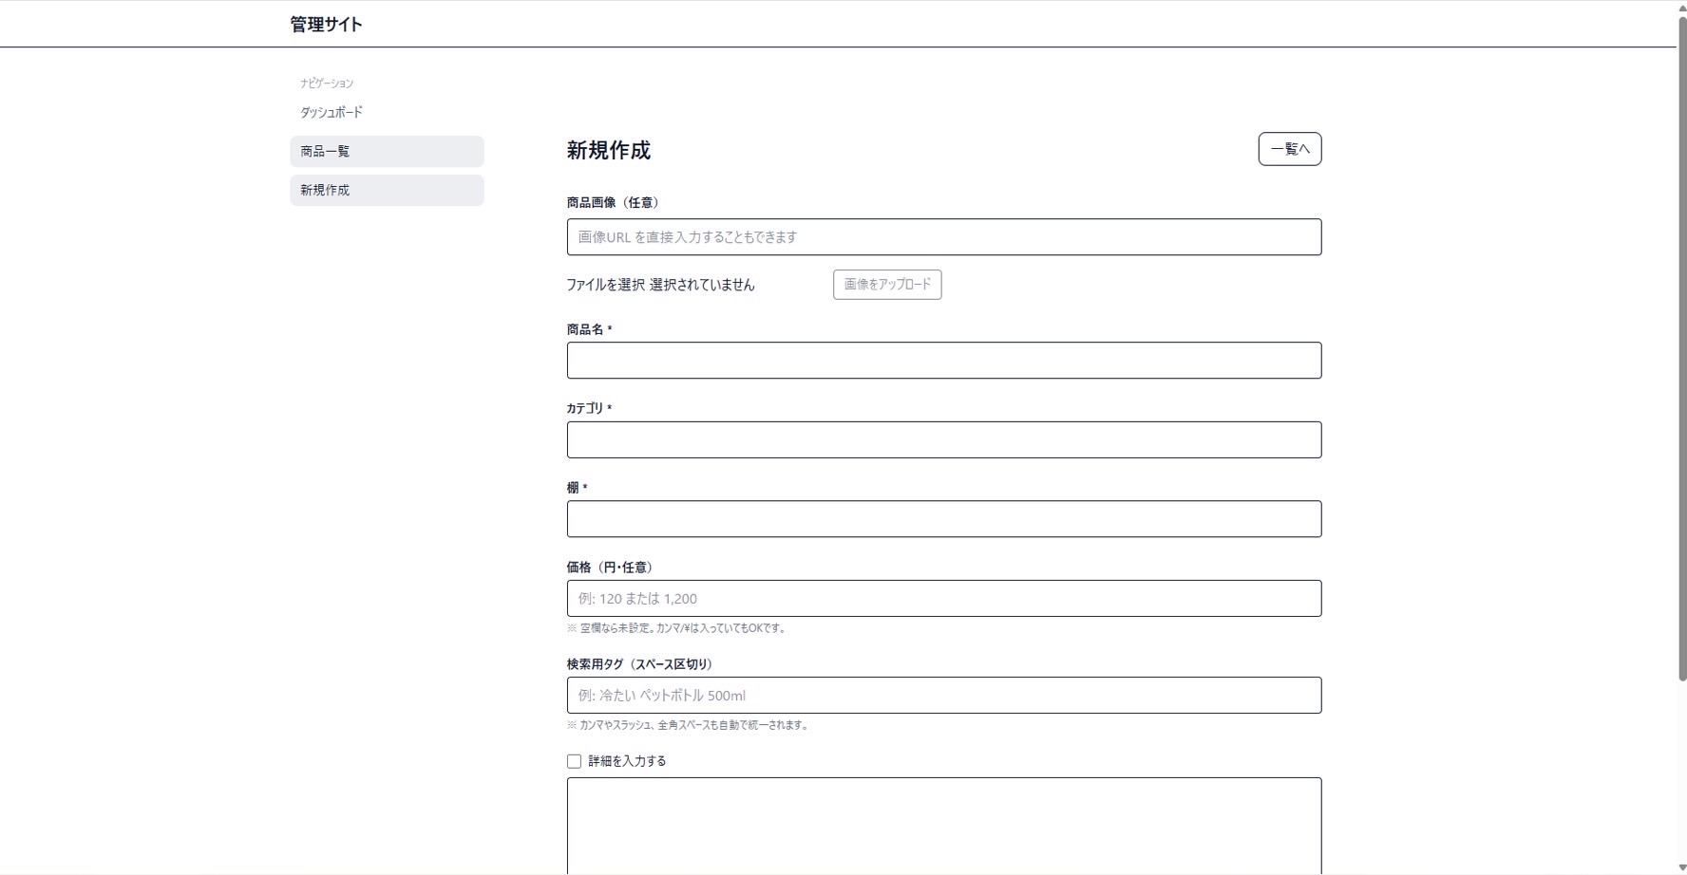Viewport: 1687px width, 875px height.
Task: Click ファイルを選択 to choose a file
Action: (606, 285)
